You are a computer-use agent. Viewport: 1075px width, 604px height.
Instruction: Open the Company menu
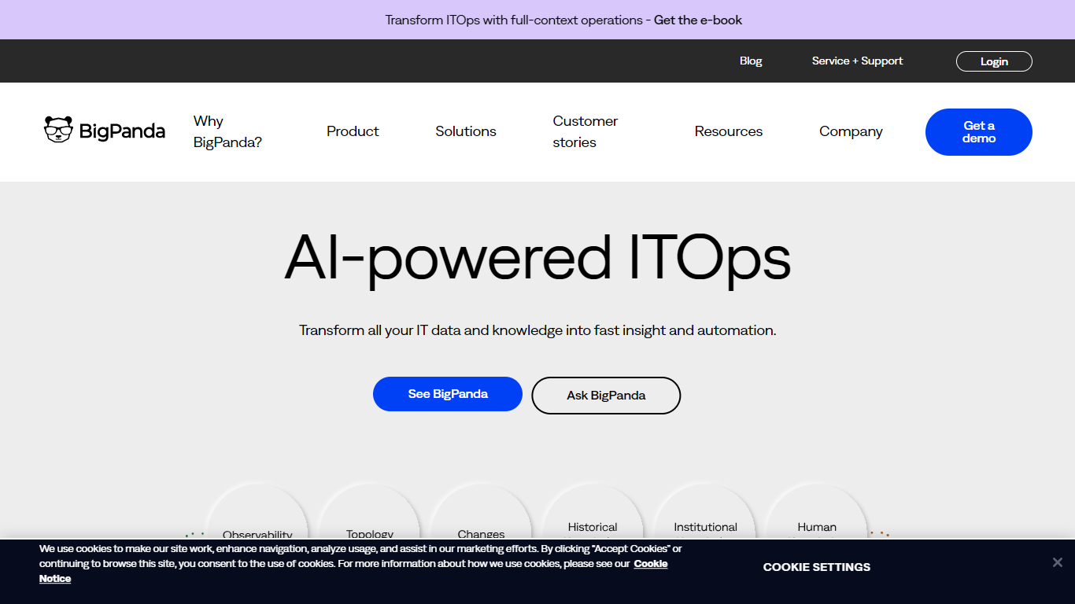(851, 131)
